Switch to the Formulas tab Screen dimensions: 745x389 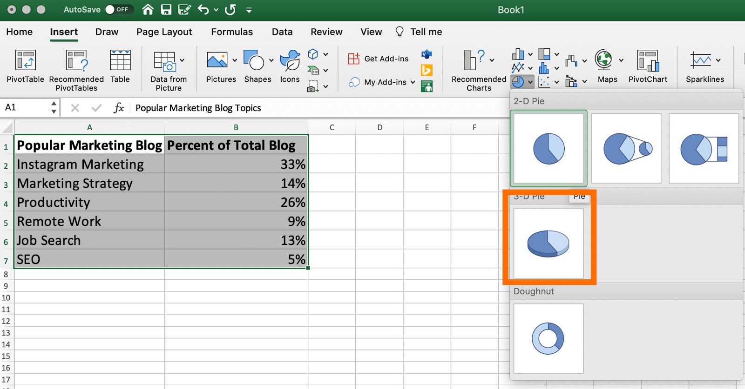232,32
